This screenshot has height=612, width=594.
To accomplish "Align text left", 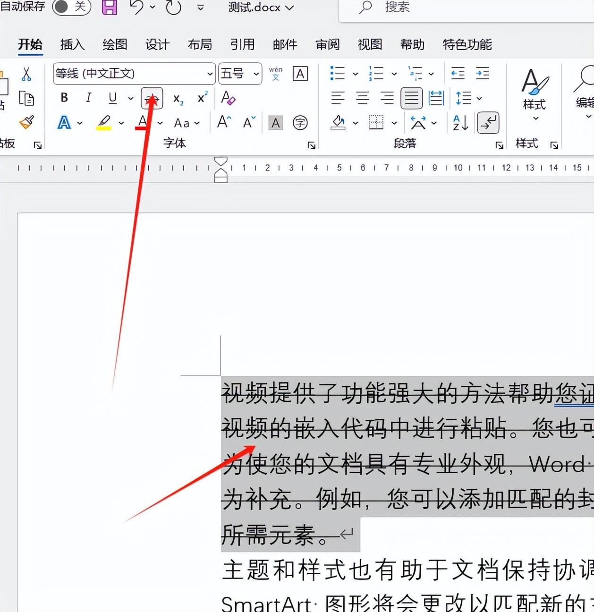I will (338, 98).
